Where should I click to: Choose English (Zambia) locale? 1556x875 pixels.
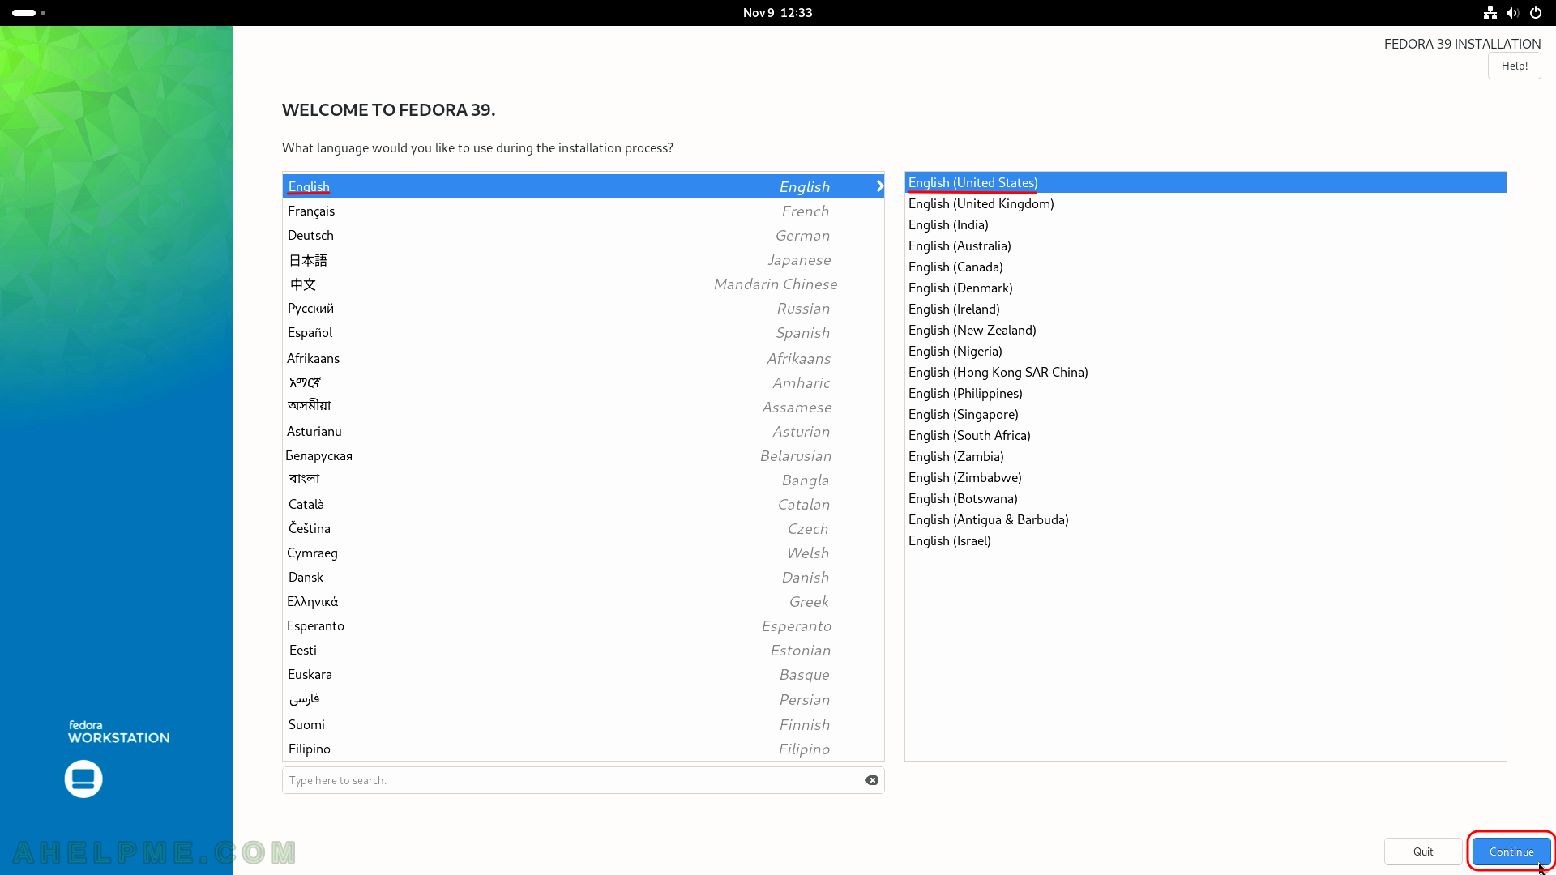tap(1205, 456)
